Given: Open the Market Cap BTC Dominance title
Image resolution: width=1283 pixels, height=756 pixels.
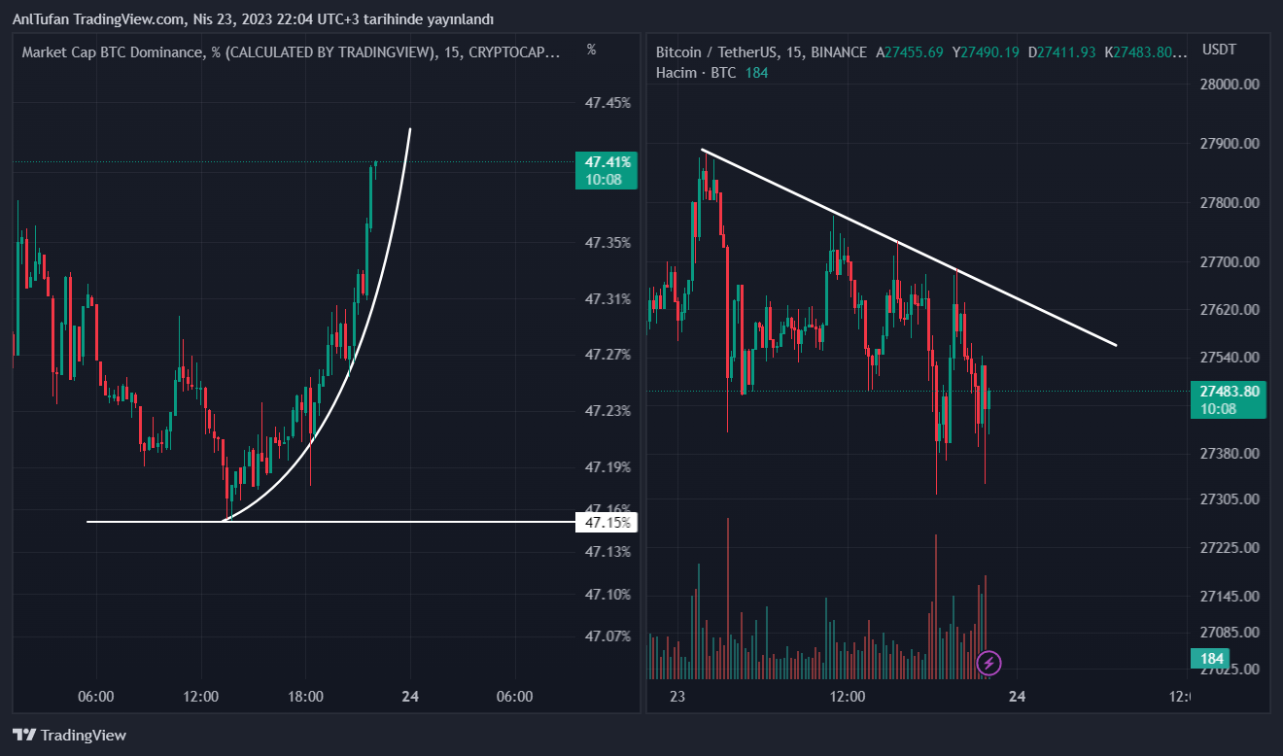Looking at the screenshot, I should [x=291, y=52].
